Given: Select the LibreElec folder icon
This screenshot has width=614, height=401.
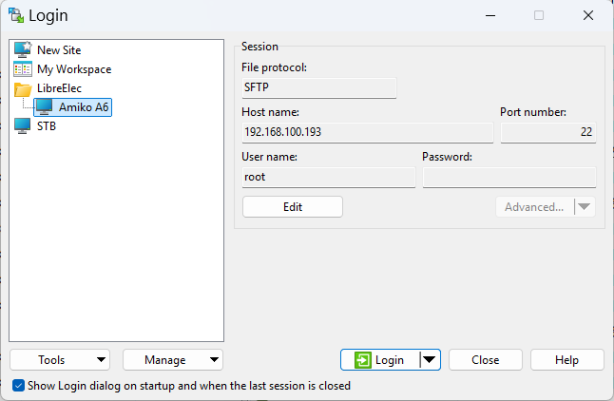Looking at the screenshot, I should pyautogui.click(x=23, y=89).
